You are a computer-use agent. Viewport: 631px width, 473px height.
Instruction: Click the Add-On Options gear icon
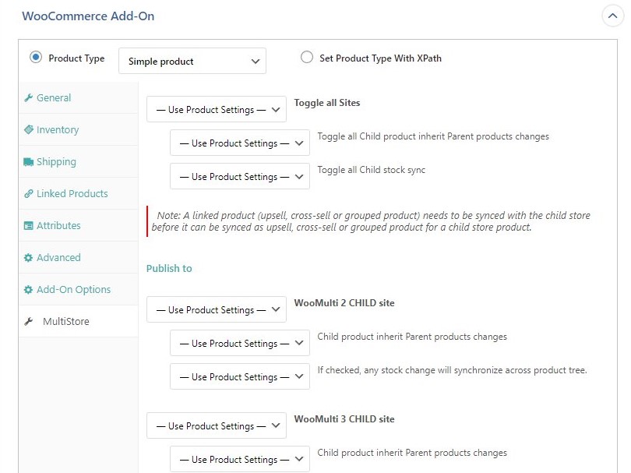(x=28, y=289)
